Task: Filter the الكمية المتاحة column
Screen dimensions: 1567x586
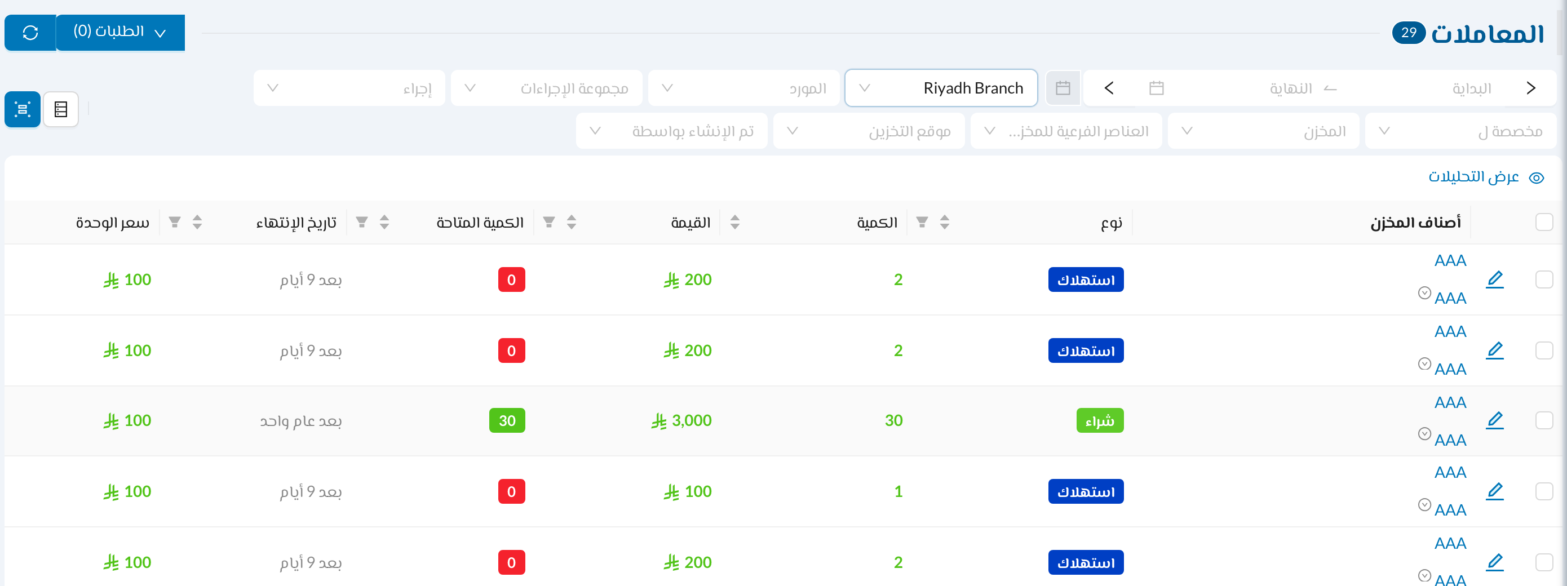Action: 548,222
